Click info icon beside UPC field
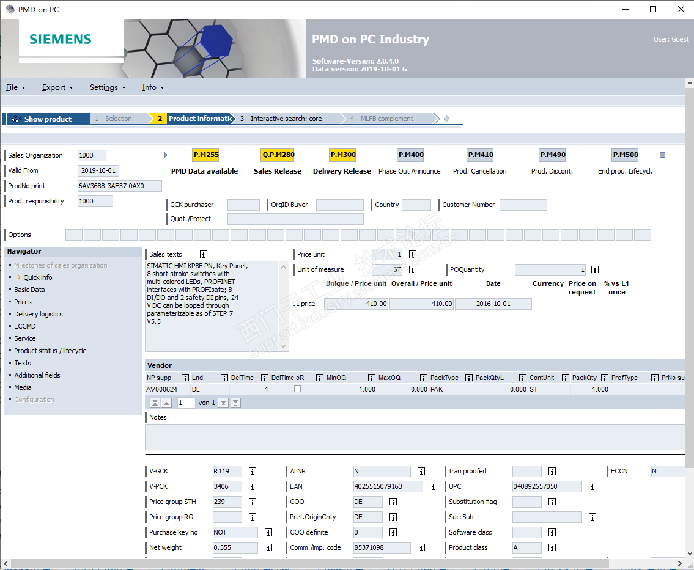Screen dimensions: 694x570 point(592,487)
